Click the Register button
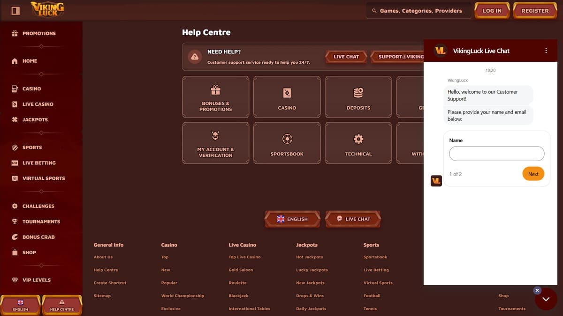The width and height of the screenshot is (563, 316). coord(535,11)
